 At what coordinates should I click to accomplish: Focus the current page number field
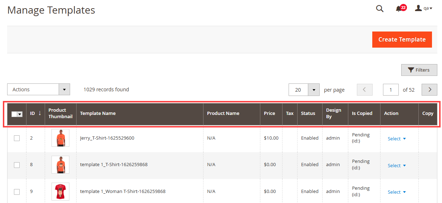tap(391, 90)
